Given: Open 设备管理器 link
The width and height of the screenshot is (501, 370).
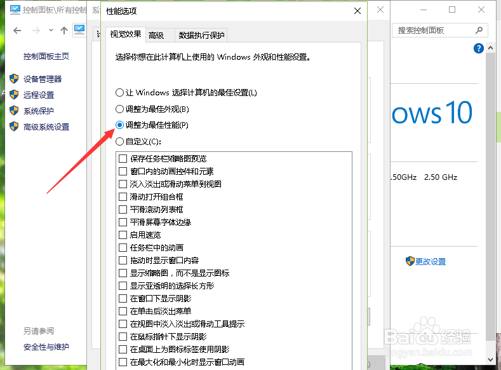Looking at the screenshot, I should tap(43, 79).
